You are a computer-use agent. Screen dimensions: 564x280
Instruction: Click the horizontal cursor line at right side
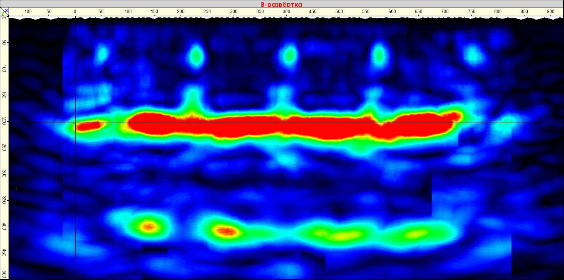coord(527,122)
